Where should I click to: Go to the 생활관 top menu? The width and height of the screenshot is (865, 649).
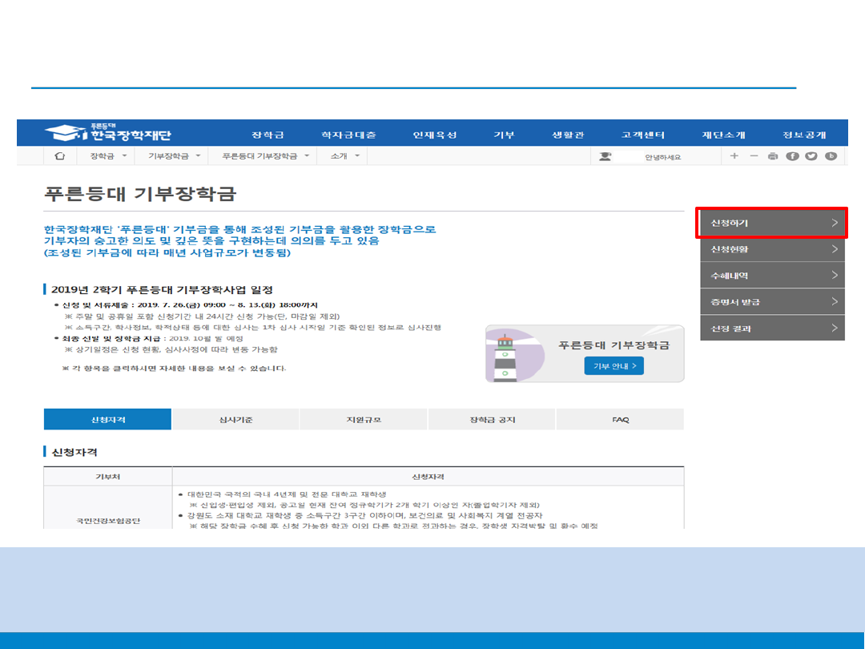click(568, 135)
